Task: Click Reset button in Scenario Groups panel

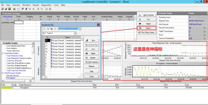Action: pyautogui.click(x=147, y=24)
